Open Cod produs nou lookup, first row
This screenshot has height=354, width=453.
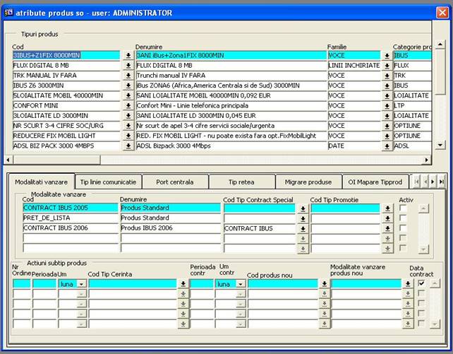click(323, 284)
